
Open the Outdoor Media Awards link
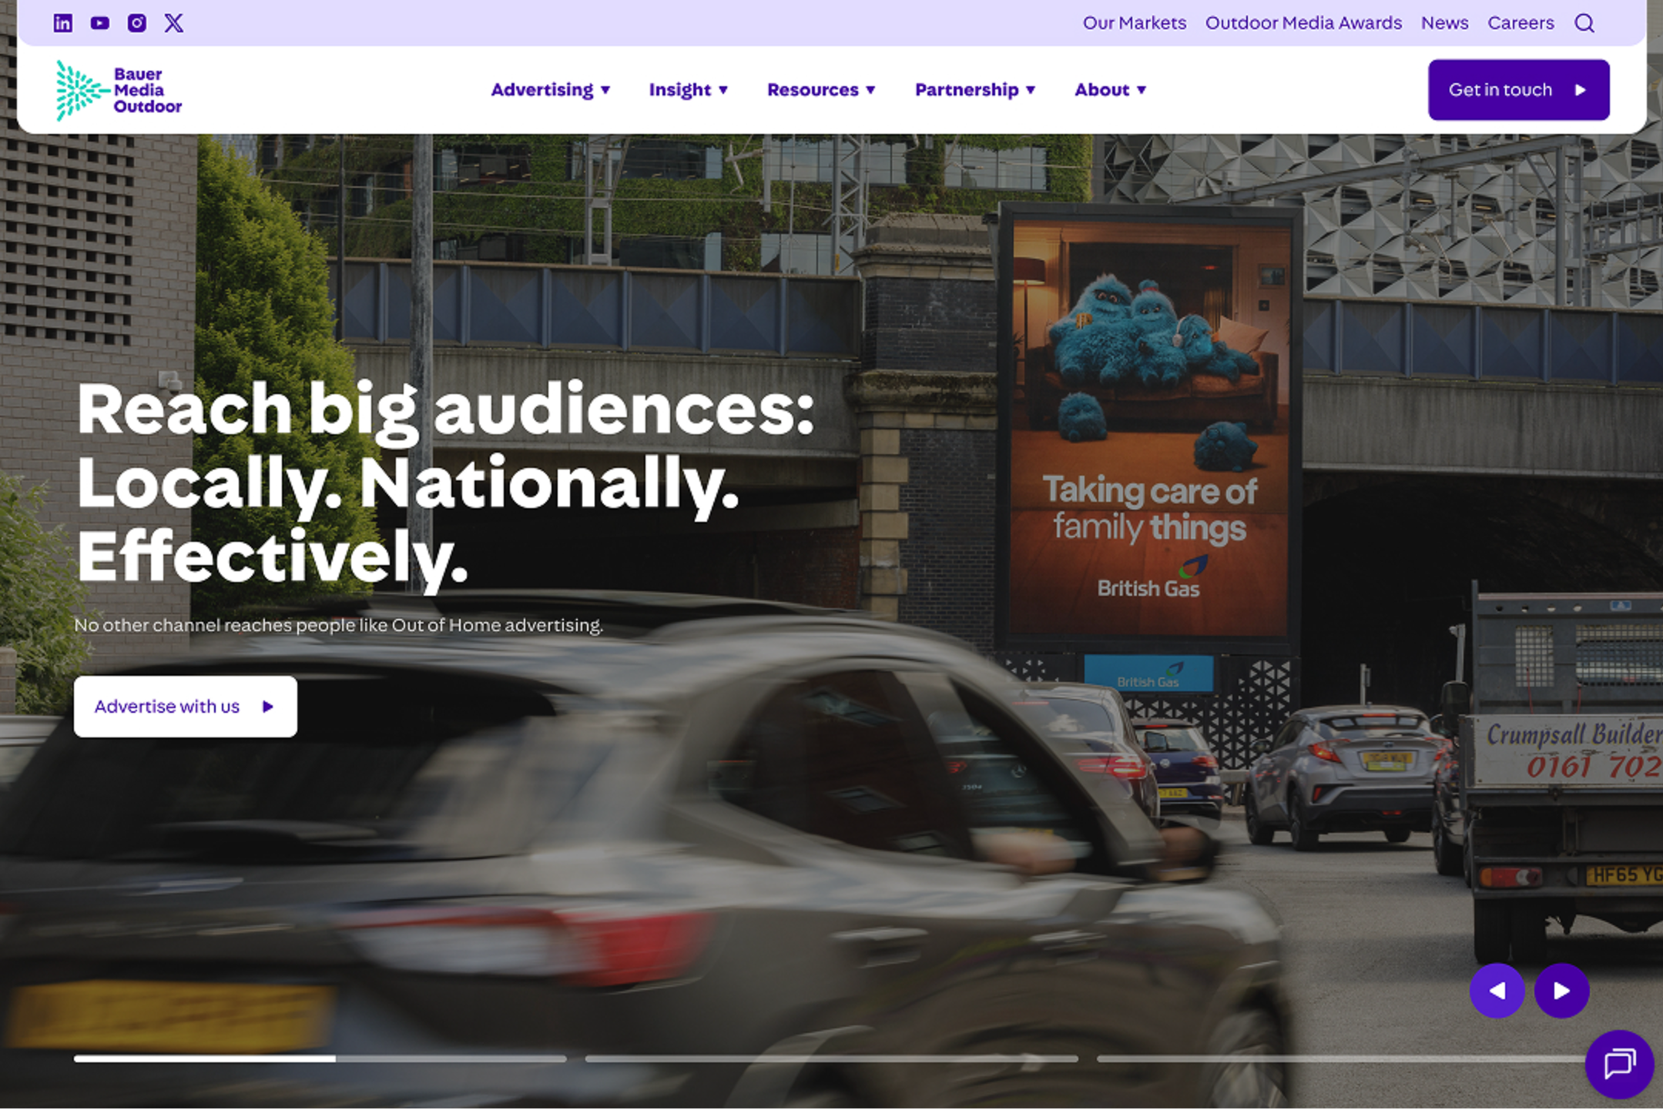[x=1303, y=23]
